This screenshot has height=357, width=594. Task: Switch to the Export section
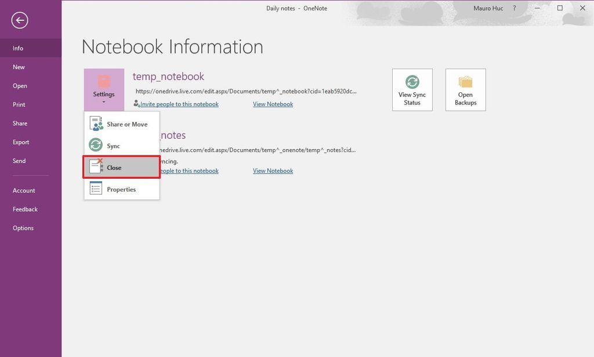21,142
